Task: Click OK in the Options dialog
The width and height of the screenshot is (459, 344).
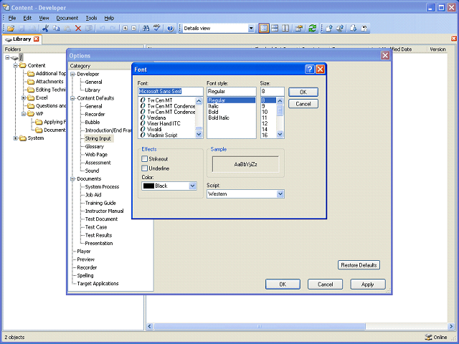Action: pos(283,285)
